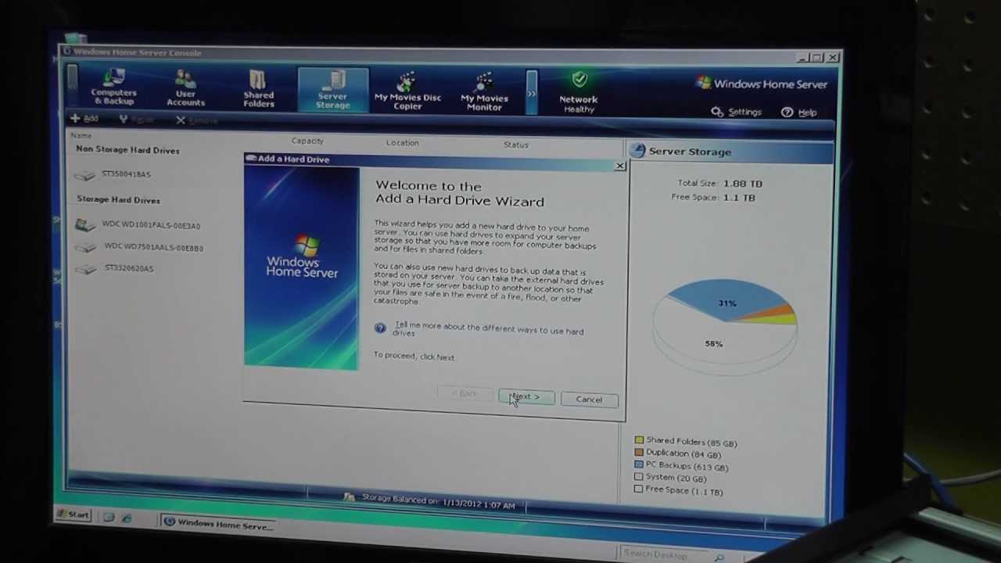Check the Network Healthy status icon
Viewport: 1001px width, 563px height.
579,80
